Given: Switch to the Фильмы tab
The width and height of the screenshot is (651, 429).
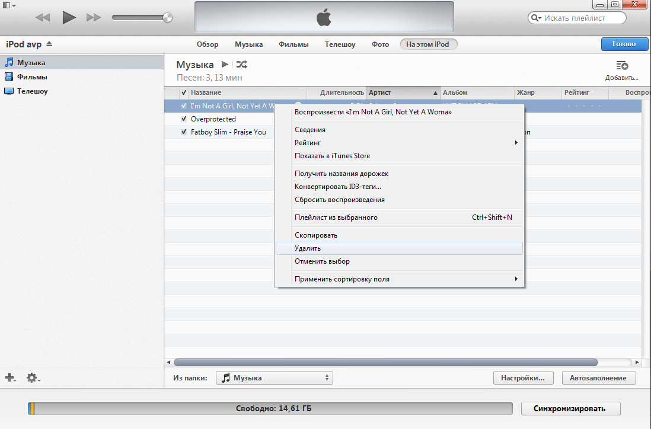Looking at the screenshot, I should (293, 44).
